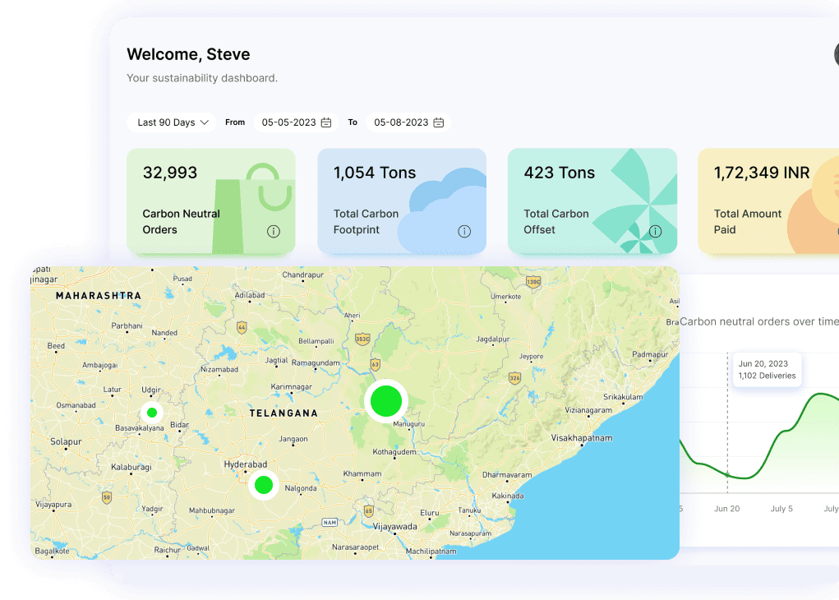Open the 1,054 Tons Carbon Footprint card
The height and width of the screenshot is (600, 839).
(402, 201)
